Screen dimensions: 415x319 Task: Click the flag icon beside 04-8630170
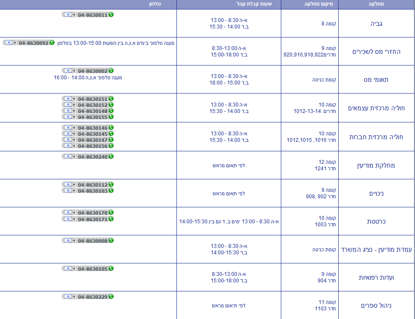pyautogui.click(x=68, y=213)
